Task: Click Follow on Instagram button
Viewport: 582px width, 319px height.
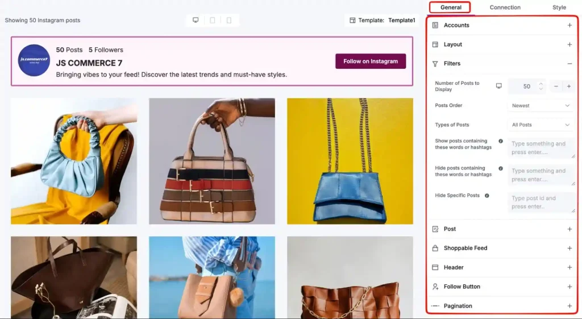Action: tap(371, 61)
